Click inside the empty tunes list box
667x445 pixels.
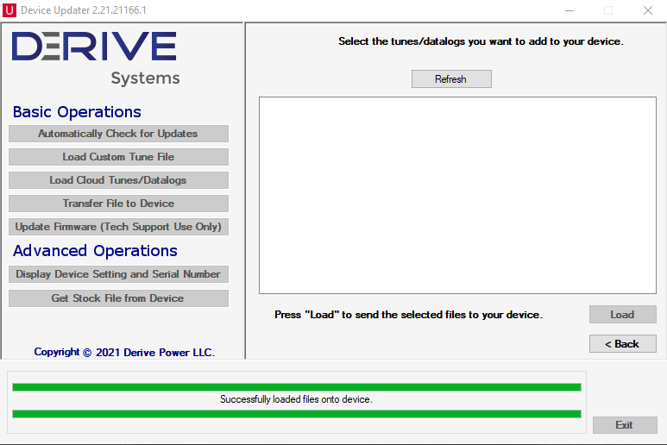coord(457,195)
